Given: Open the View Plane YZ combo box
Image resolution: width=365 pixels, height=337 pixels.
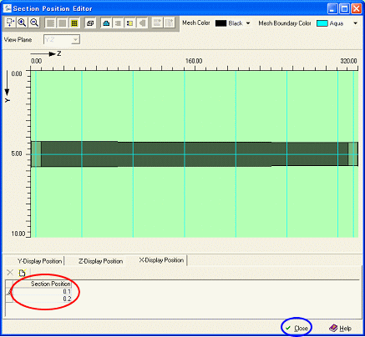Looking at the screenshot, I should (62, 40).
